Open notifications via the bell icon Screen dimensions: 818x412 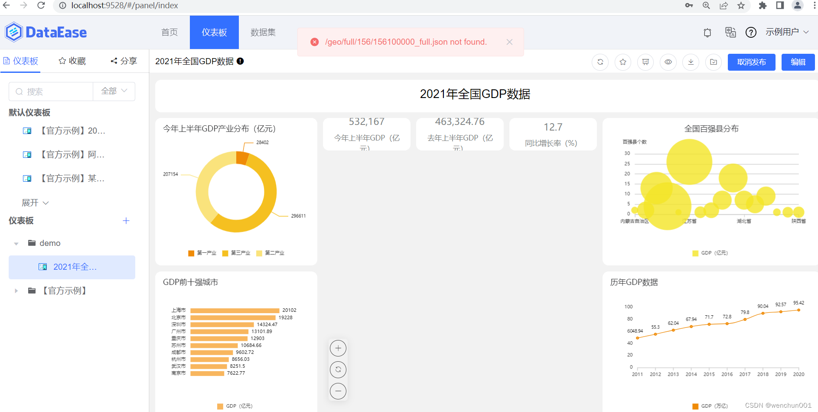(707, 33)
